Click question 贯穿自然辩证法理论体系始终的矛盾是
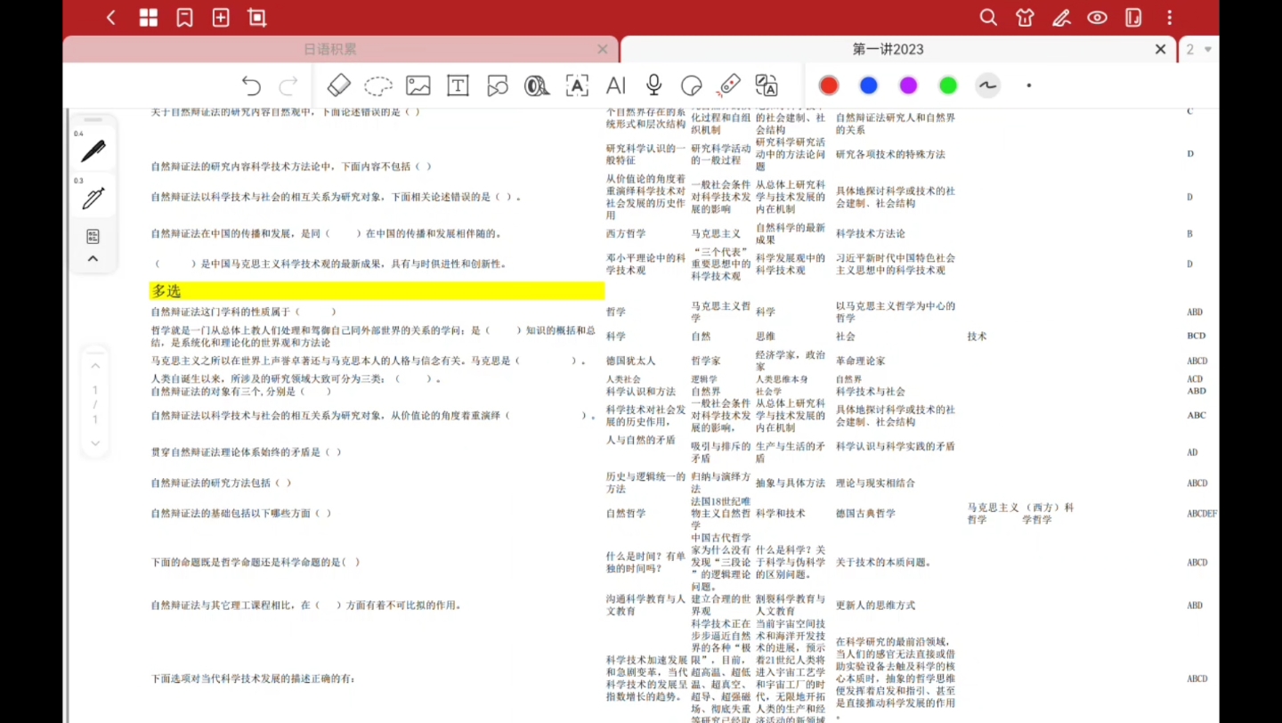This screenshot has height=723, width=1282. coord(246,452)
